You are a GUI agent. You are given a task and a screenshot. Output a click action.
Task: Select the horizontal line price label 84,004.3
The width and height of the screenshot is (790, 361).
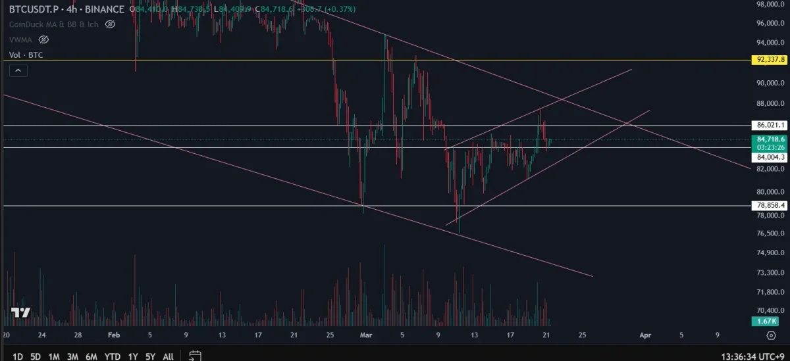[x=770, y=157]
